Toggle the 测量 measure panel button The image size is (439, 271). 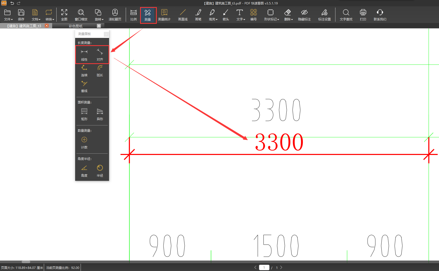pyautogui.click(x=148, y=15)
